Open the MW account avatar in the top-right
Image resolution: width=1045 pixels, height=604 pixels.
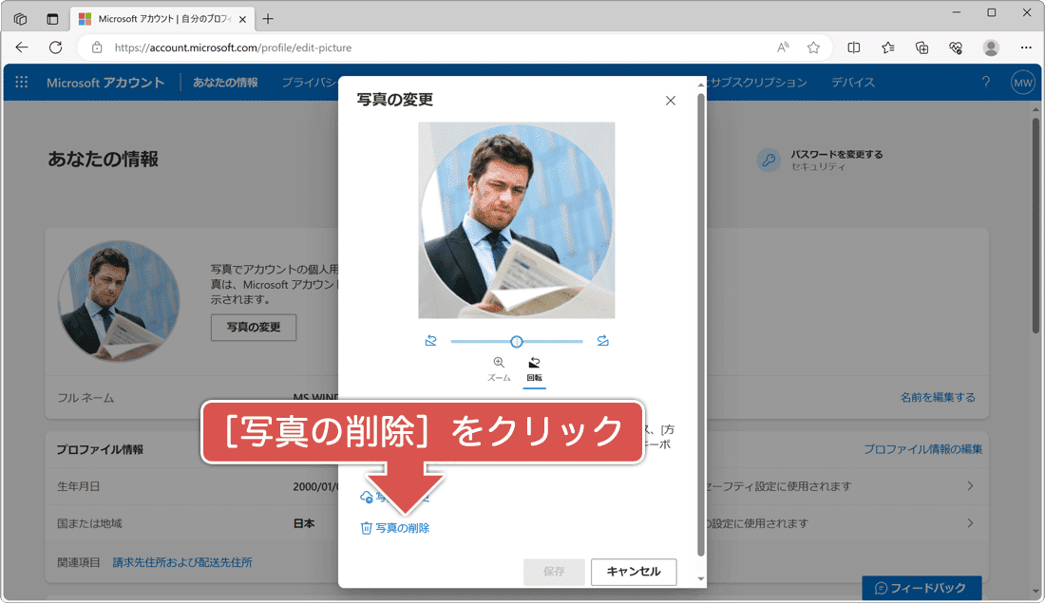[x=1022, y=83]
